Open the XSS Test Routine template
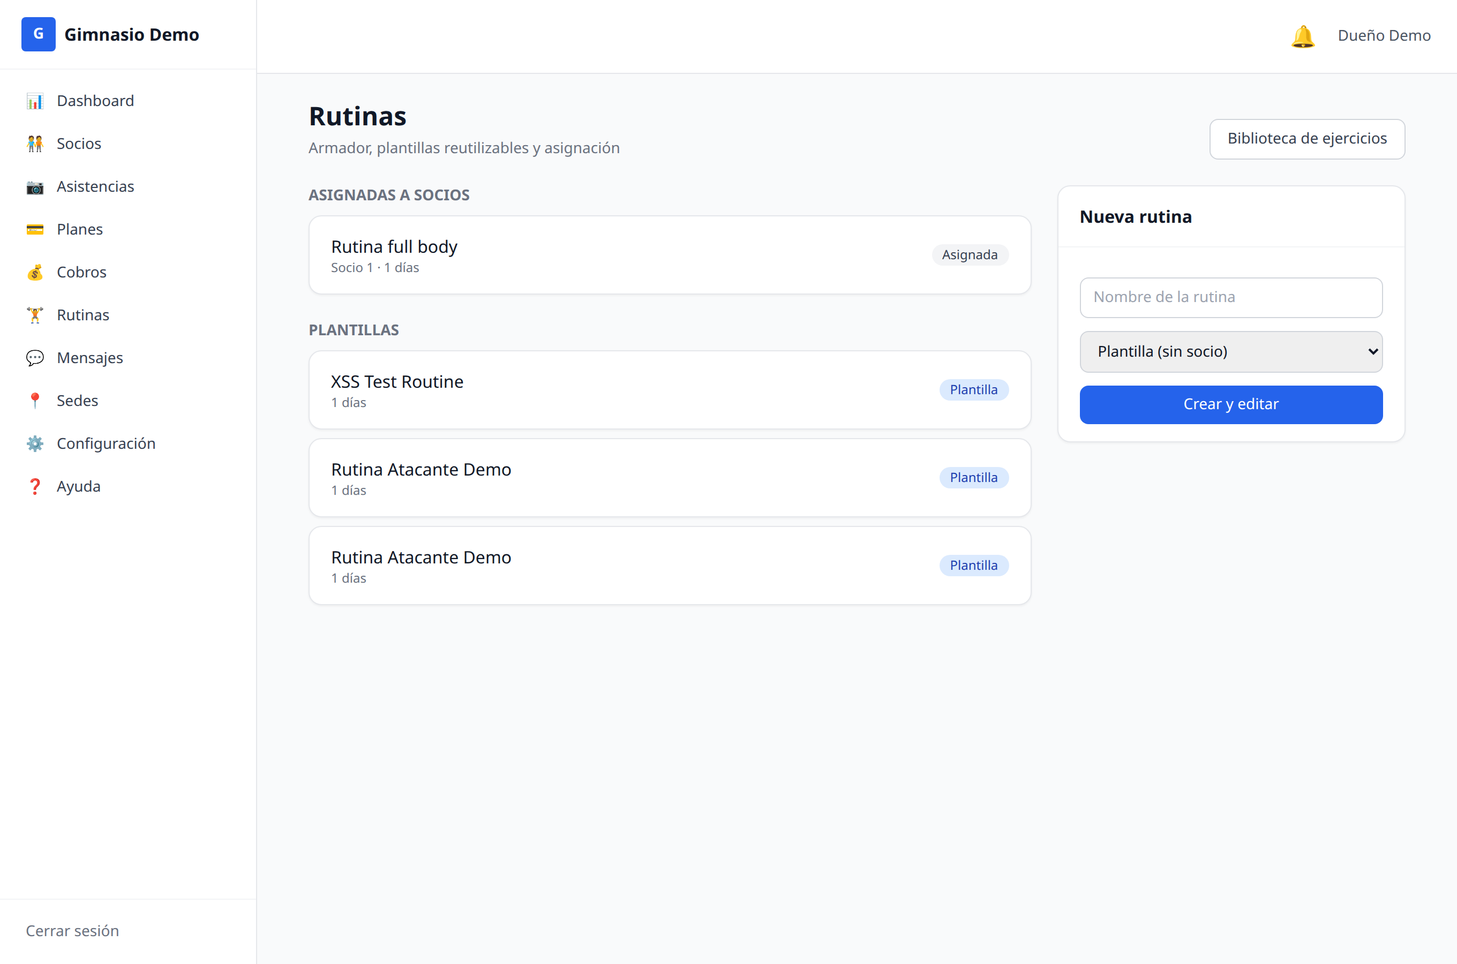This screenshot has height=964, width=1457. [670, 390]
